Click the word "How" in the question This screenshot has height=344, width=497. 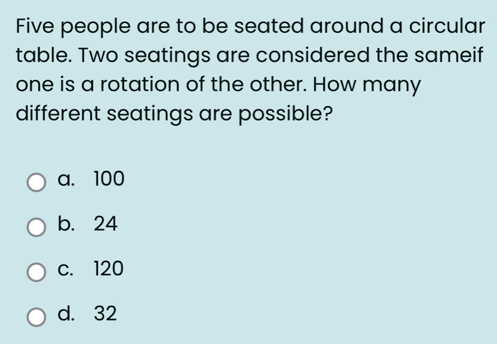[x=334, y=85]
